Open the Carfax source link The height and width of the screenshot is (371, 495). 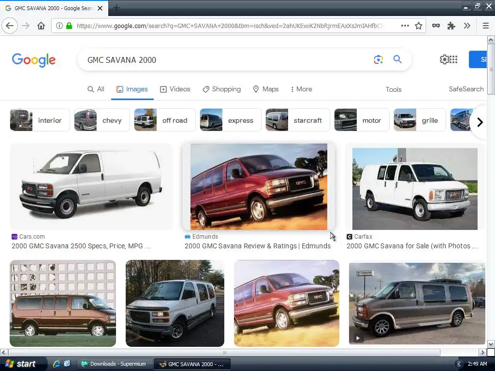pyautogui.click(x=360, y=237)
